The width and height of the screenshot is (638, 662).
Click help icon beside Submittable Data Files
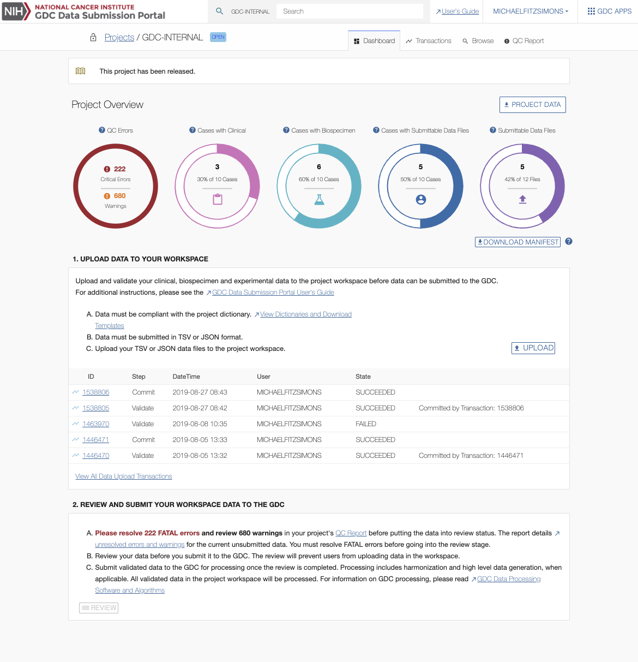click(x=493, y=130)
